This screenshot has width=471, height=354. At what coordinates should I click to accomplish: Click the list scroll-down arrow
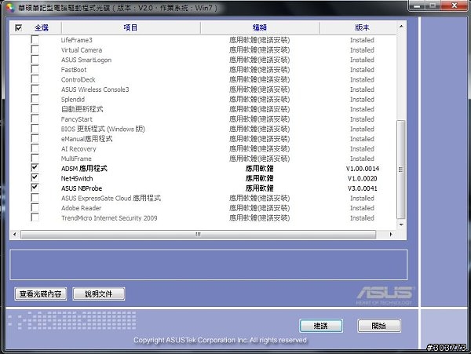[x=401, y=224]
